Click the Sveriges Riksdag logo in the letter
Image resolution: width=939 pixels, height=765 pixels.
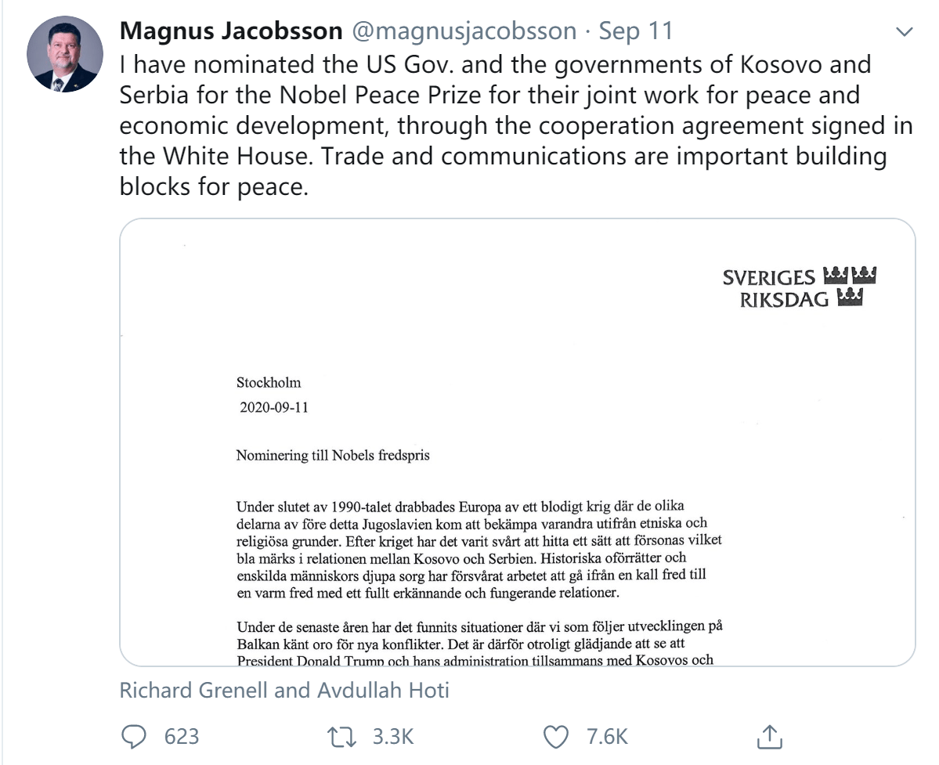tap(799, 287)
